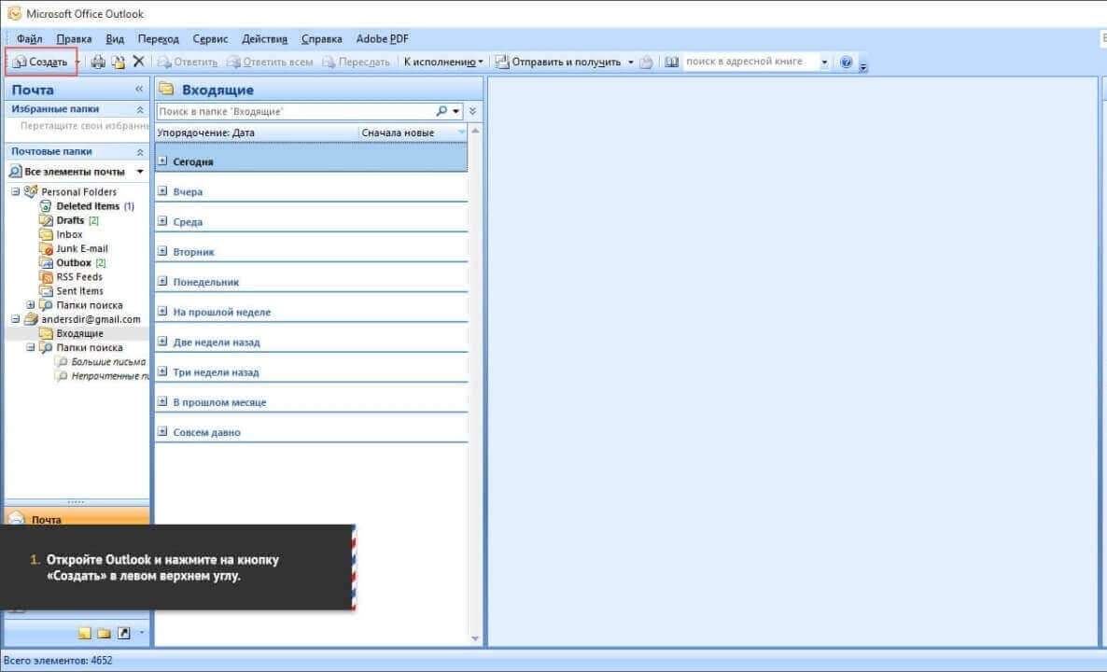Click the Создать new message button
1107x672 pixels.
(41, 63)
